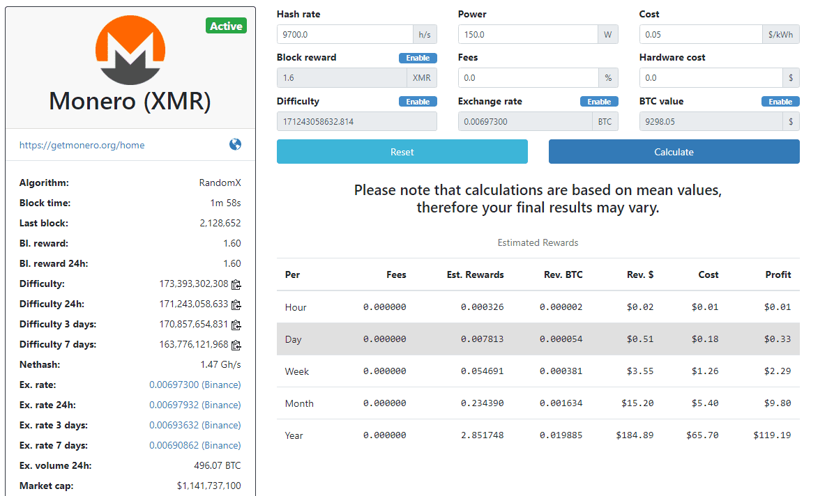The image size is (834, 496).
Task: Click the Exchange rate 0.00697300 field
Action: 525,121
